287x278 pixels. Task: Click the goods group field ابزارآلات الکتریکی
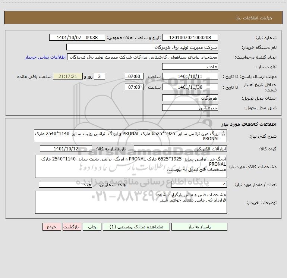tap(180, 149)
